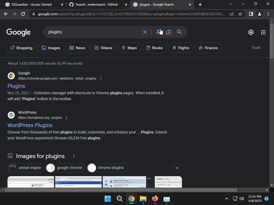
Task: Open Google quick settings gear
Action: (x=251, y=32)
